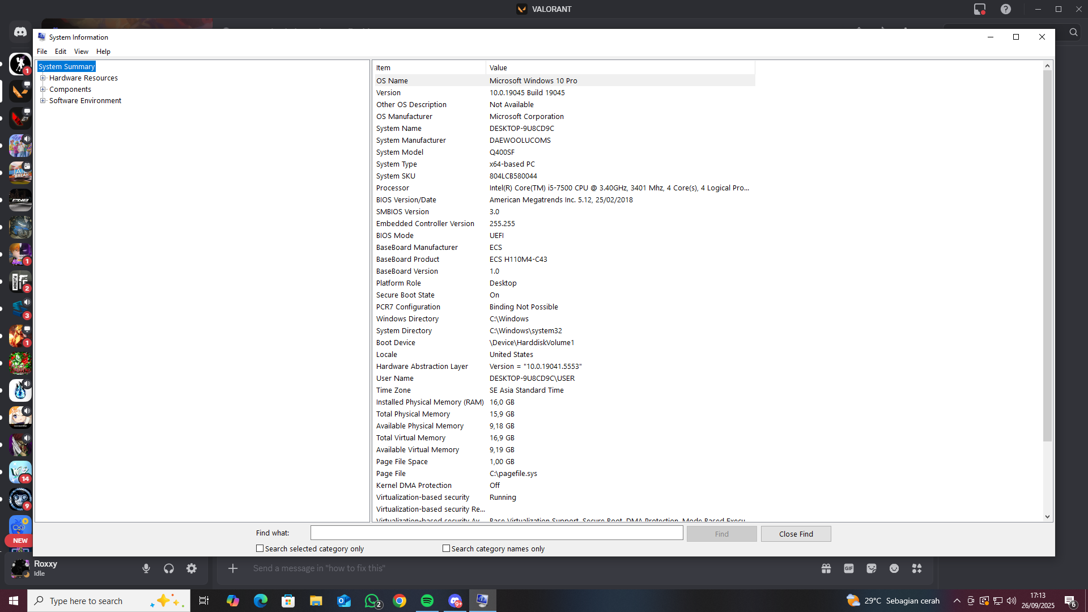Screen dimensions: 1088x612
Task: Select System Summary in the tree
Action: 66,67
